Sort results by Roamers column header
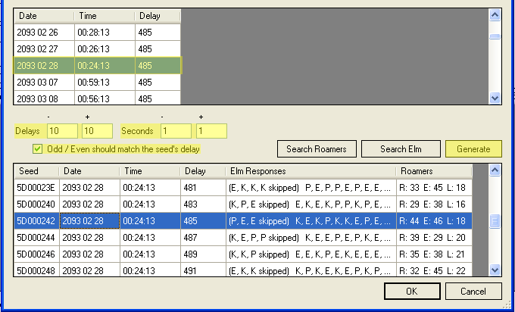The height and width of the screenshot is (312, 515). [432, 172]
